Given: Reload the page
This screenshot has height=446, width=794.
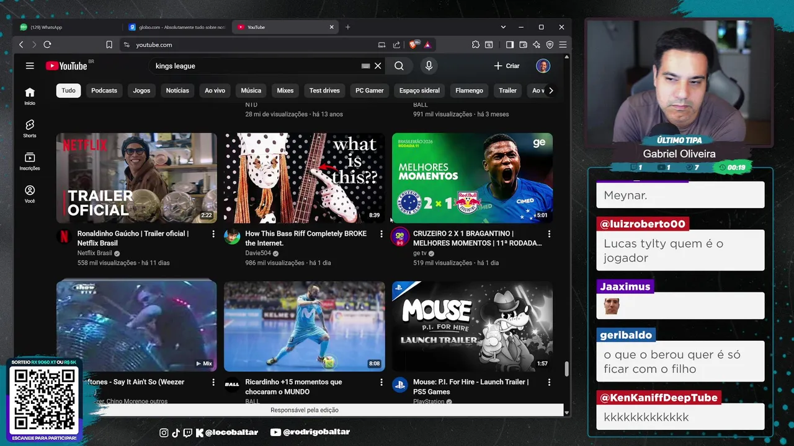Looking at the screenshot, I should [x=47, y=45].
